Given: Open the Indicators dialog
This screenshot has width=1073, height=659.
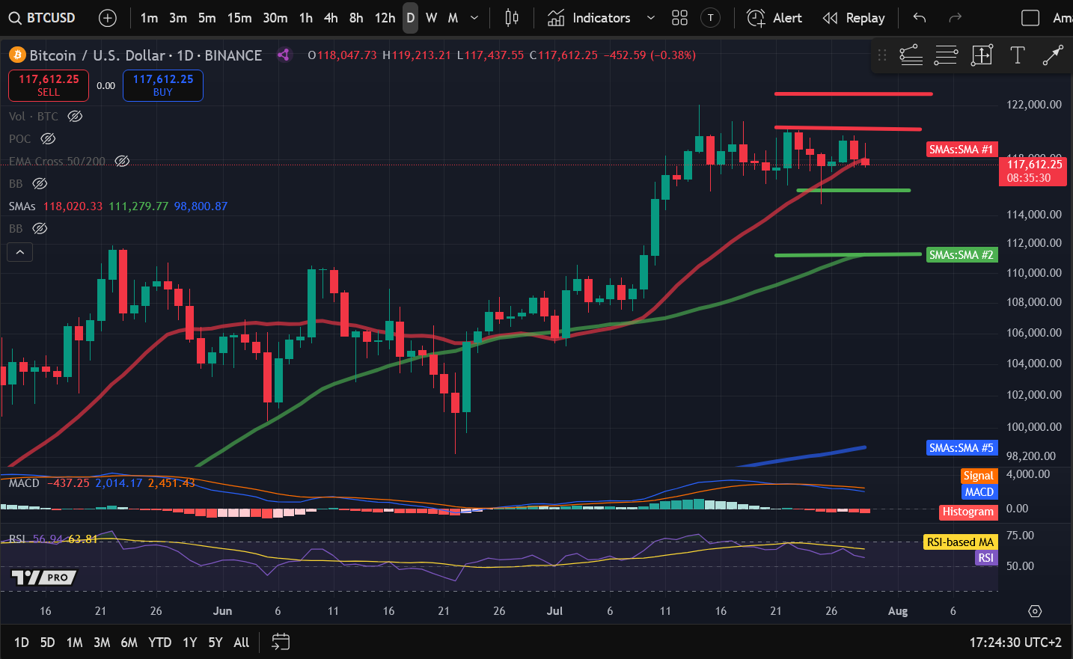Looking at the screenshot, I should tap(589, 18).
